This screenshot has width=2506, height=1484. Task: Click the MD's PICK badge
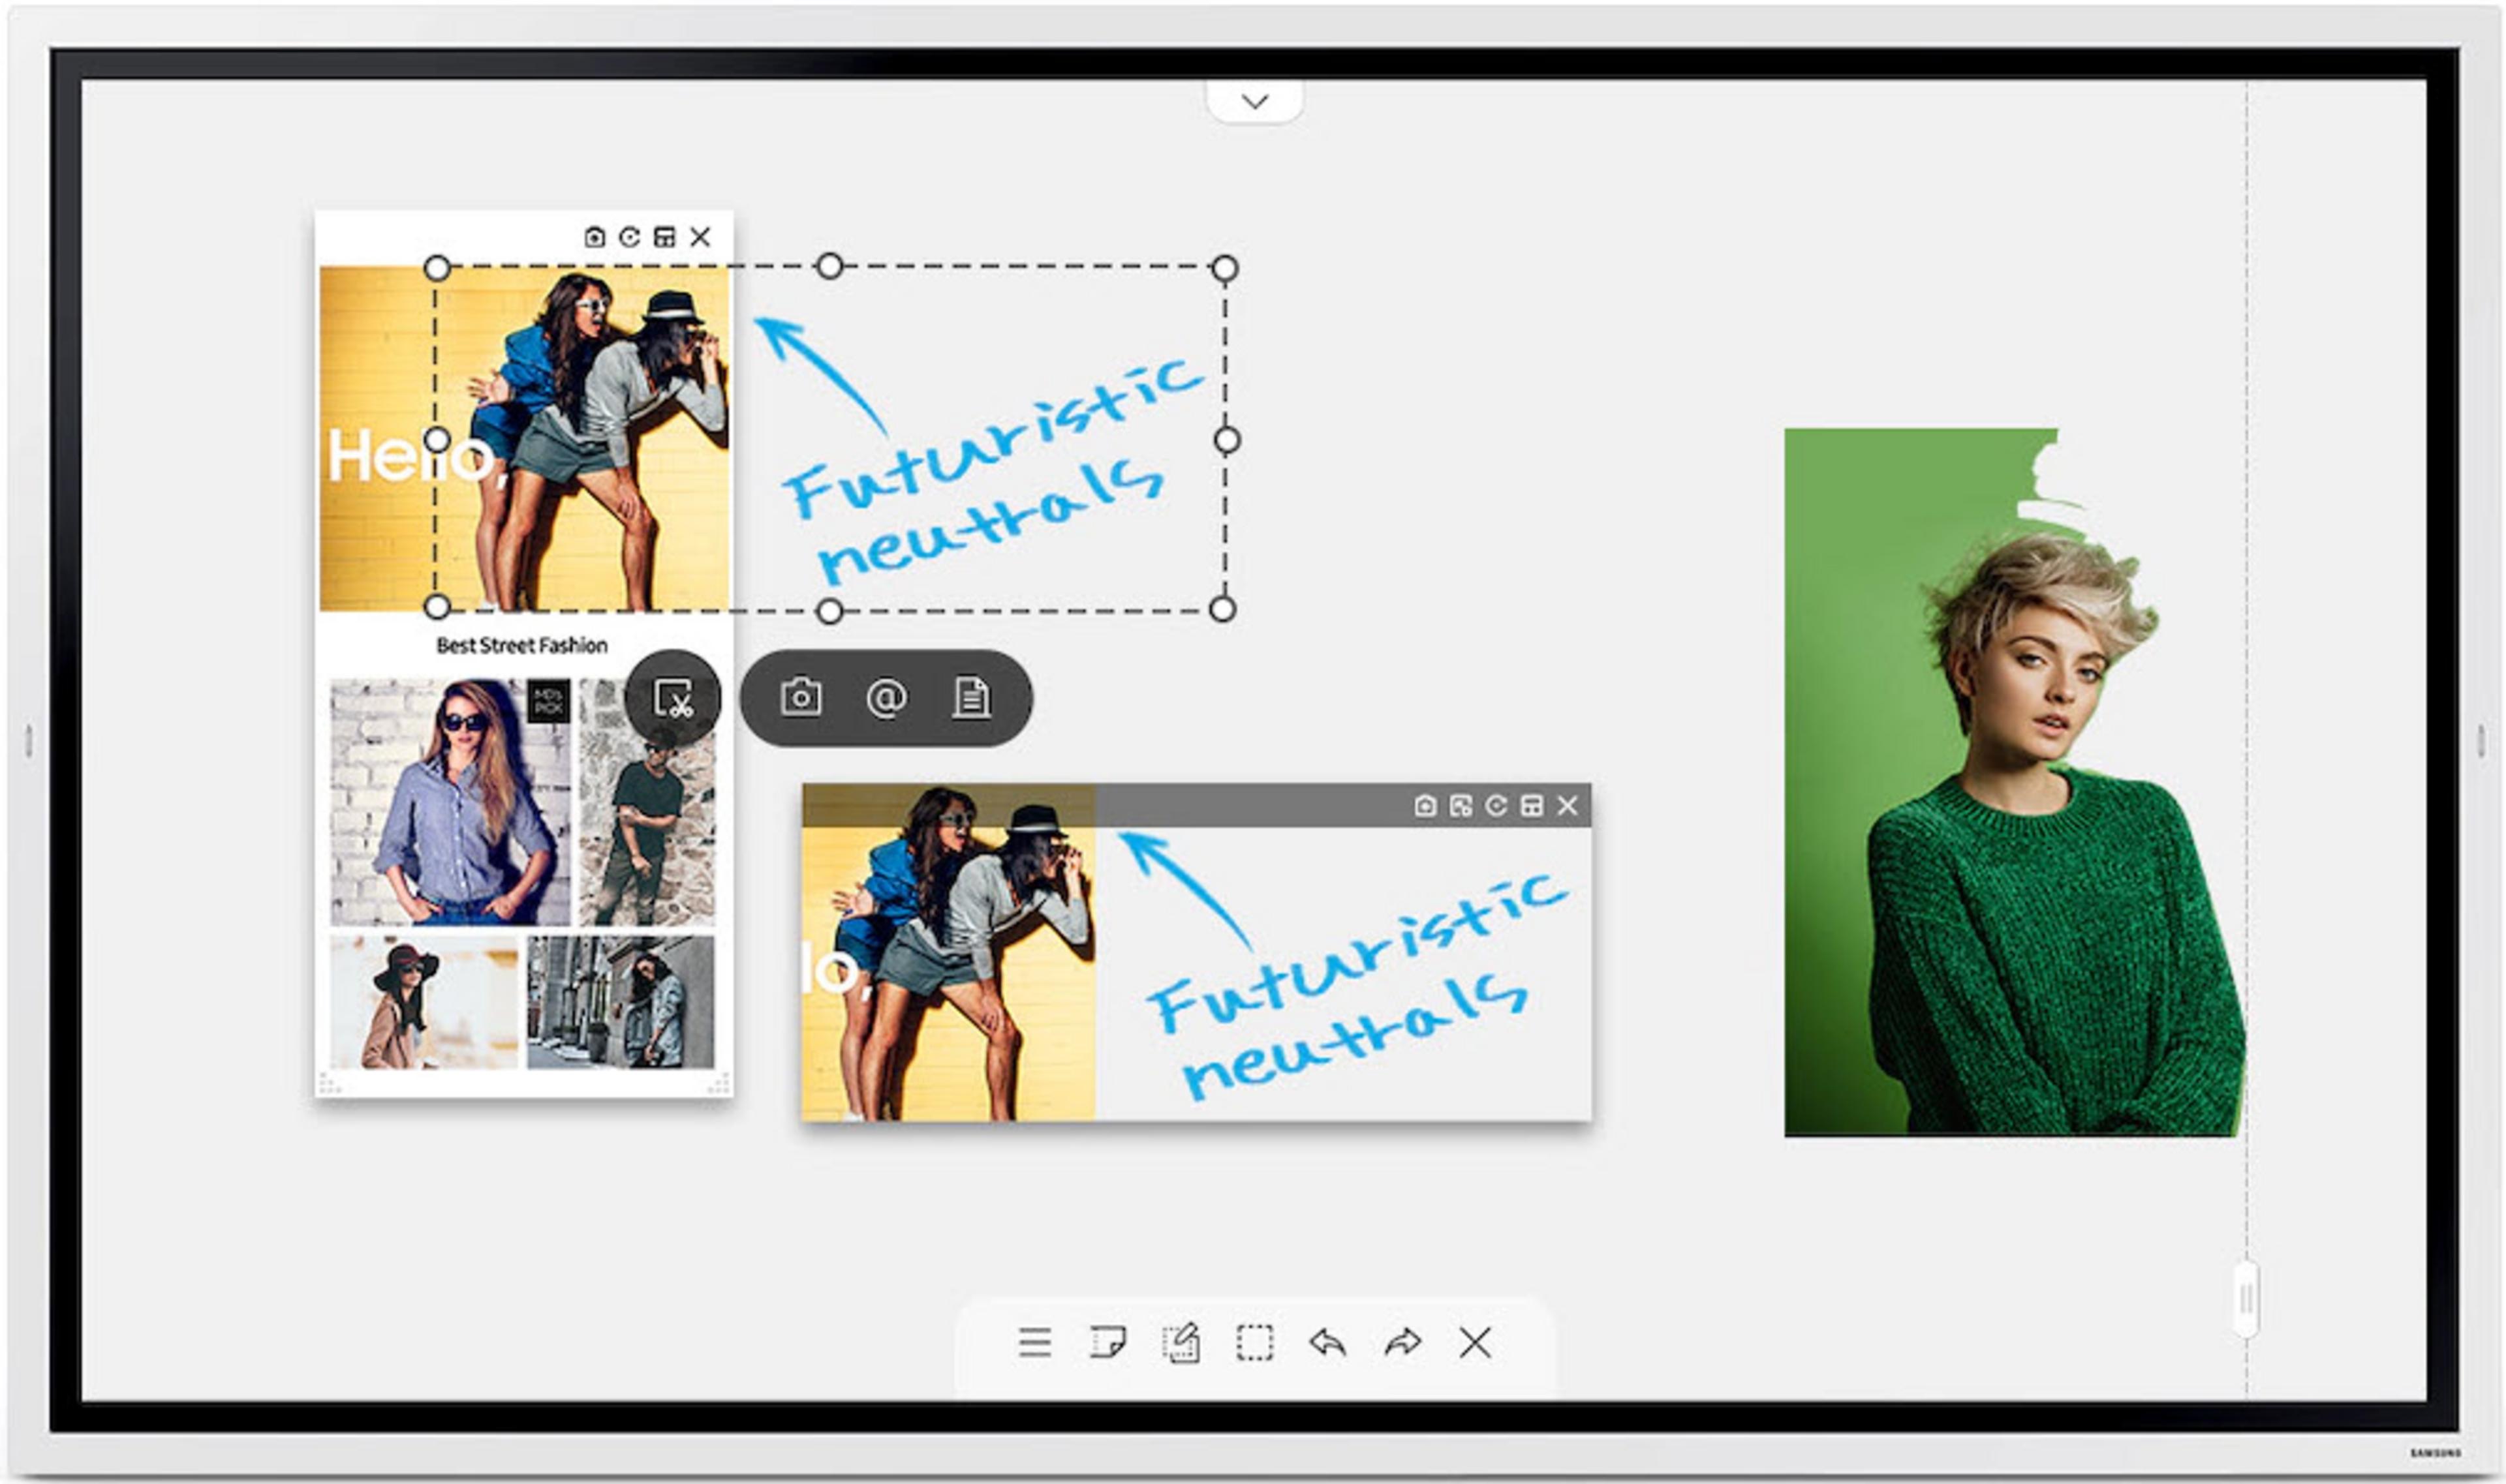(548, 701)
